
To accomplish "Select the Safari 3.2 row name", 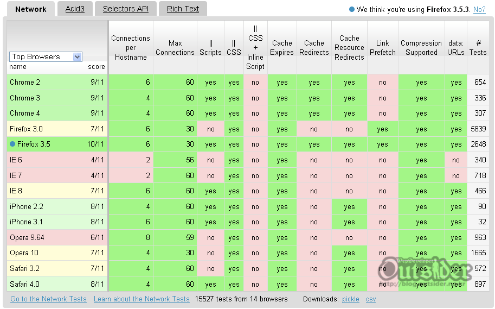I will (x=24, y=268).
